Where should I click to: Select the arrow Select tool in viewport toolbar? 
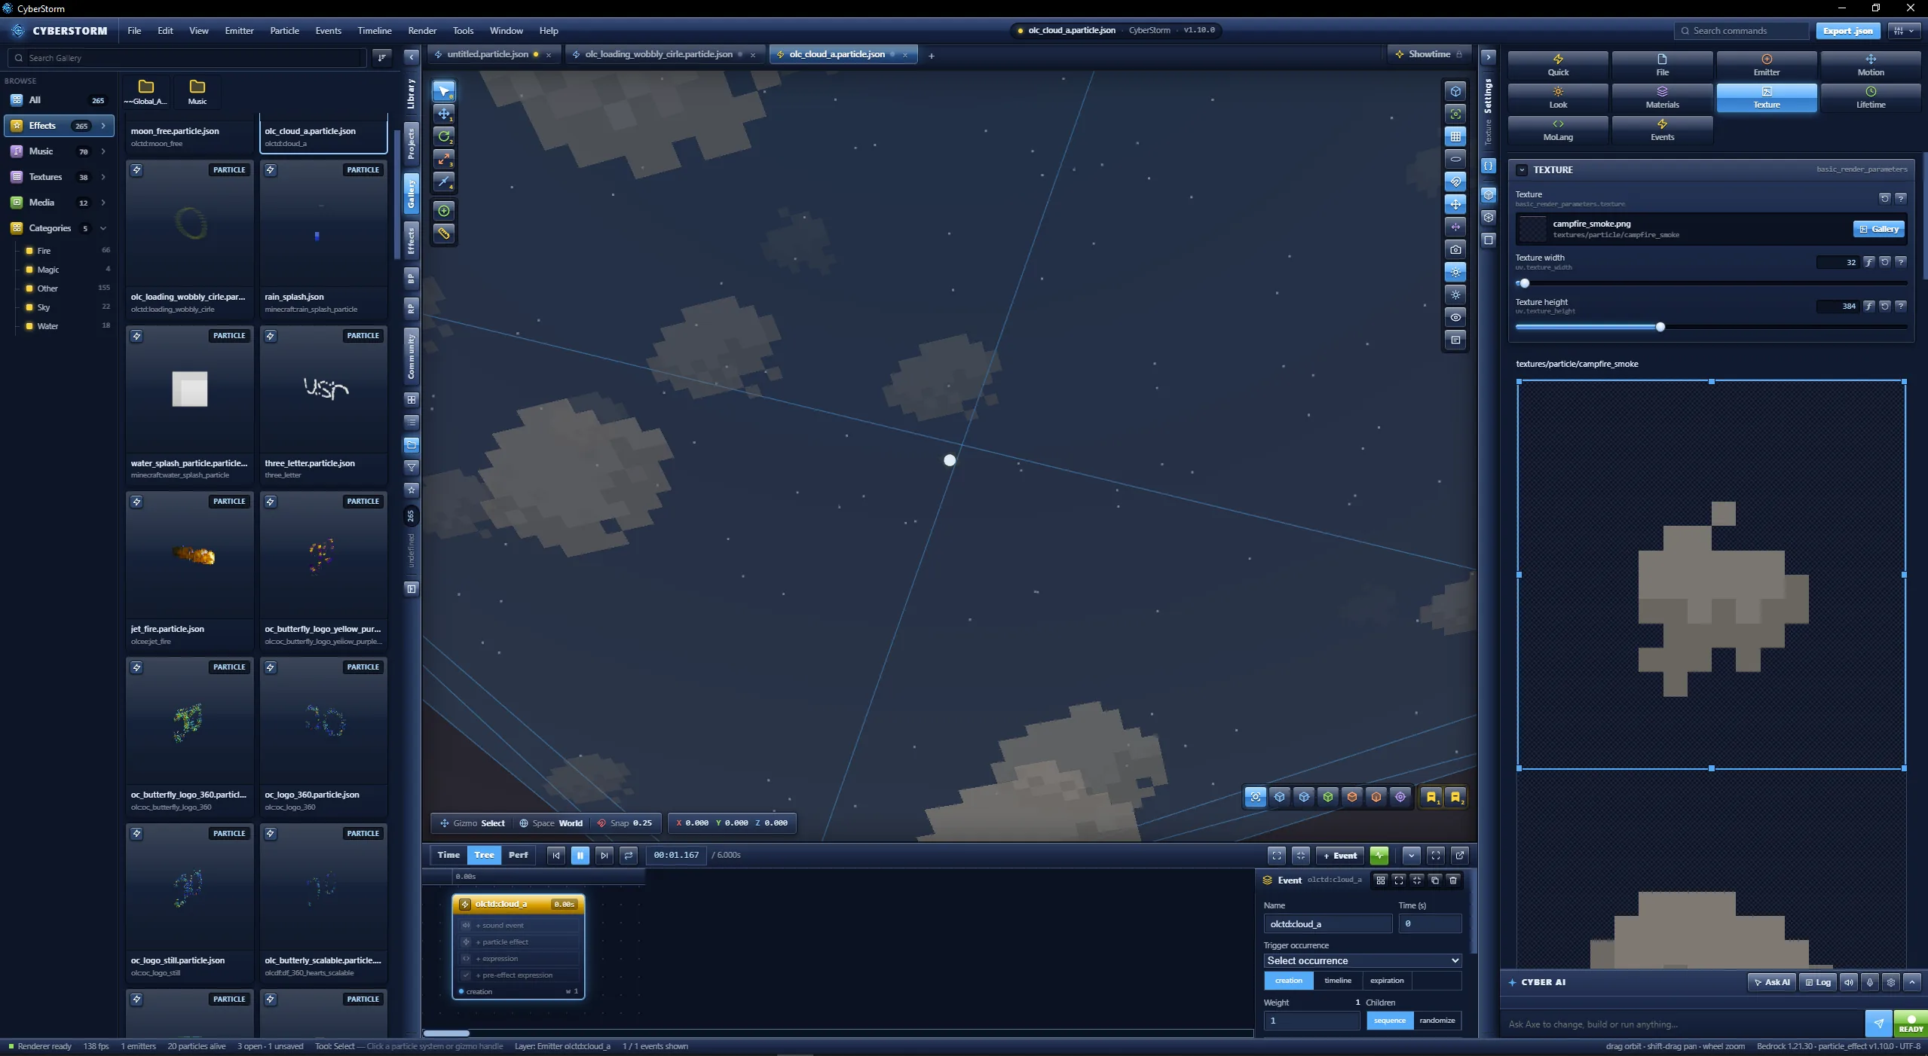point(443,91)
